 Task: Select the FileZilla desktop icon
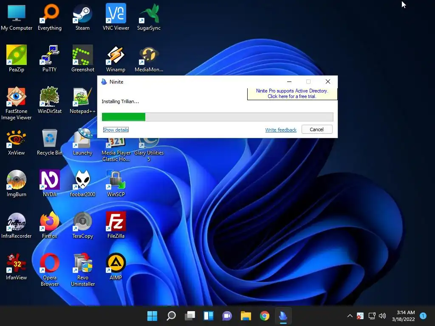pyautogui.click(x=116, y=225)
